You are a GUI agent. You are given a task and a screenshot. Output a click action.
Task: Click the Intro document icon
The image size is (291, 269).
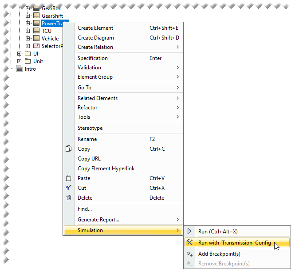(x=20, y=68)
